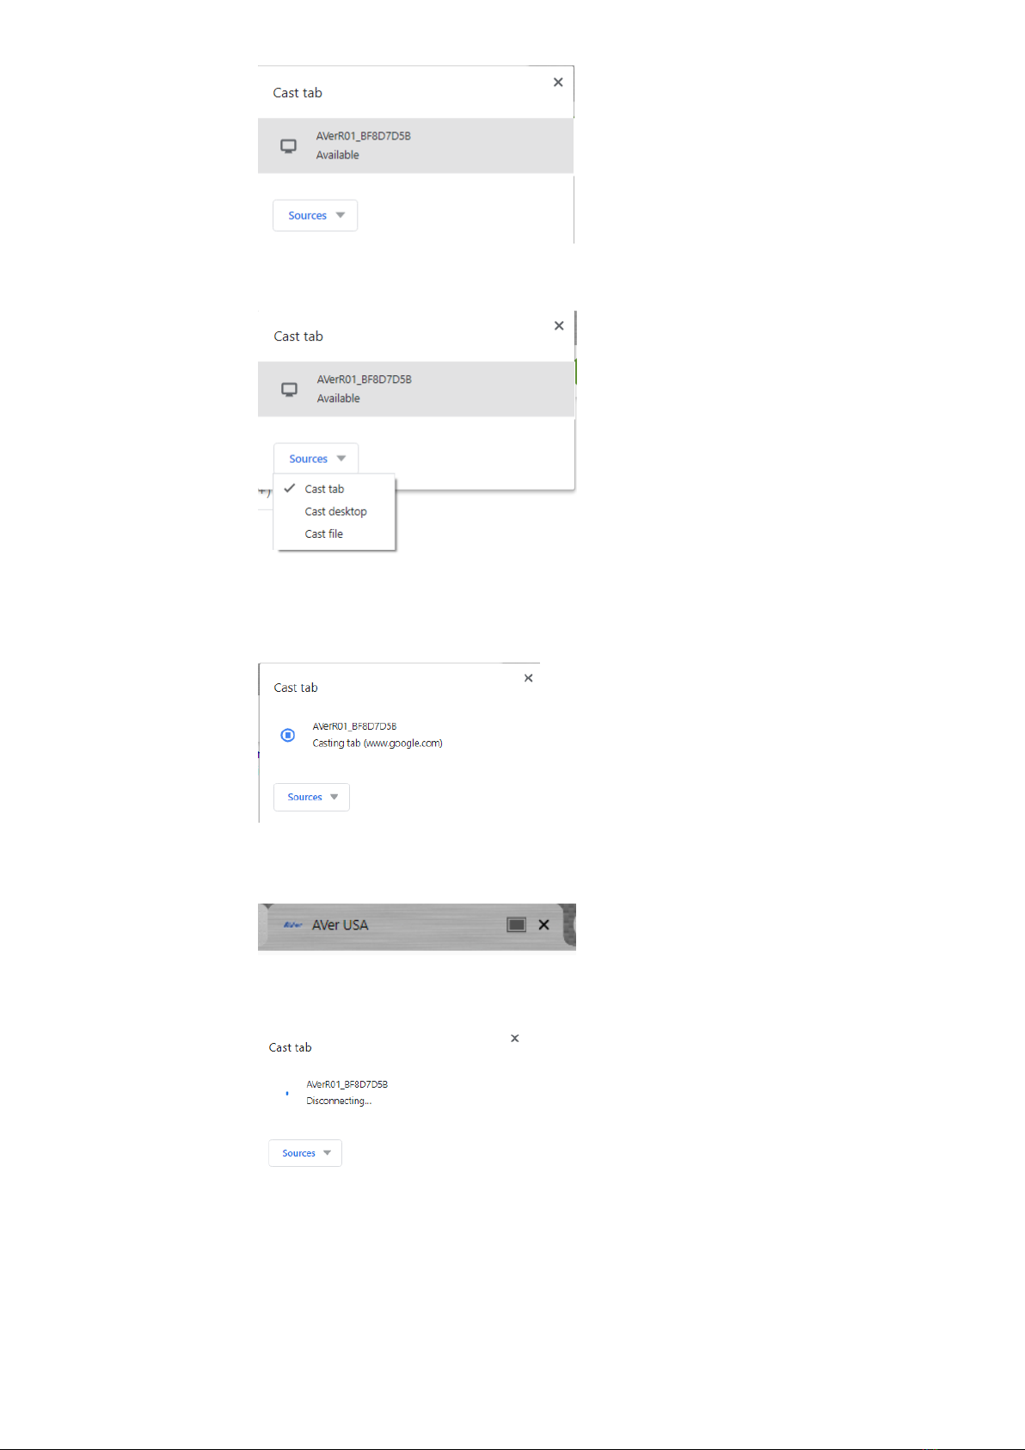This screenshot has height=1450, width=1025.
Task: Open the Sources dropdown in the Disconnecting dialog
Action: pyautogui.click(x=305, y=1153)
